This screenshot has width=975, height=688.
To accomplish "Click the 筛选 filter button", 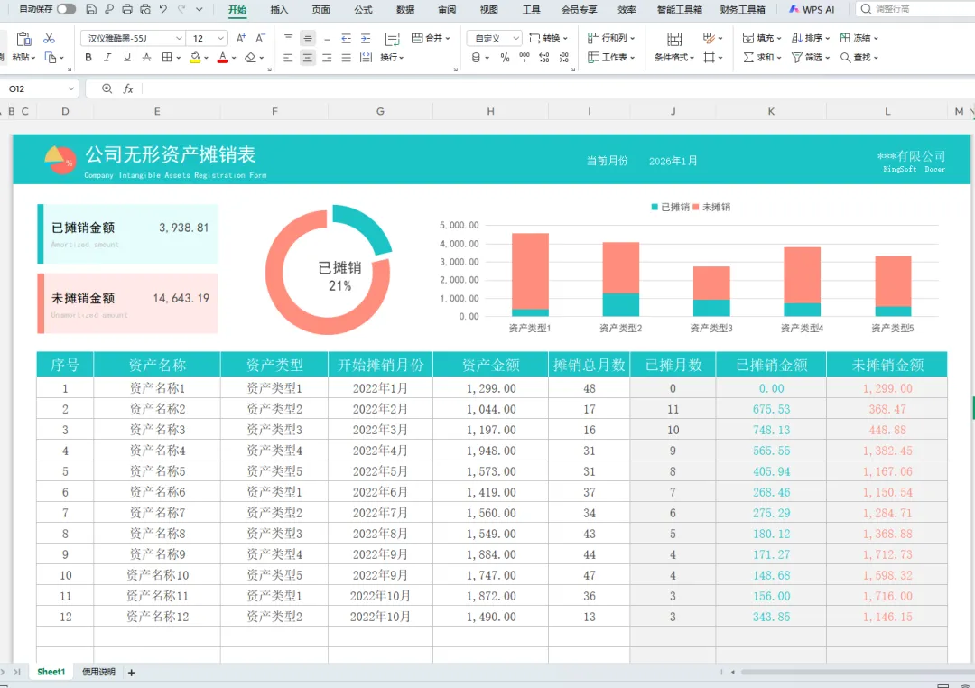I will coord(810,57).
